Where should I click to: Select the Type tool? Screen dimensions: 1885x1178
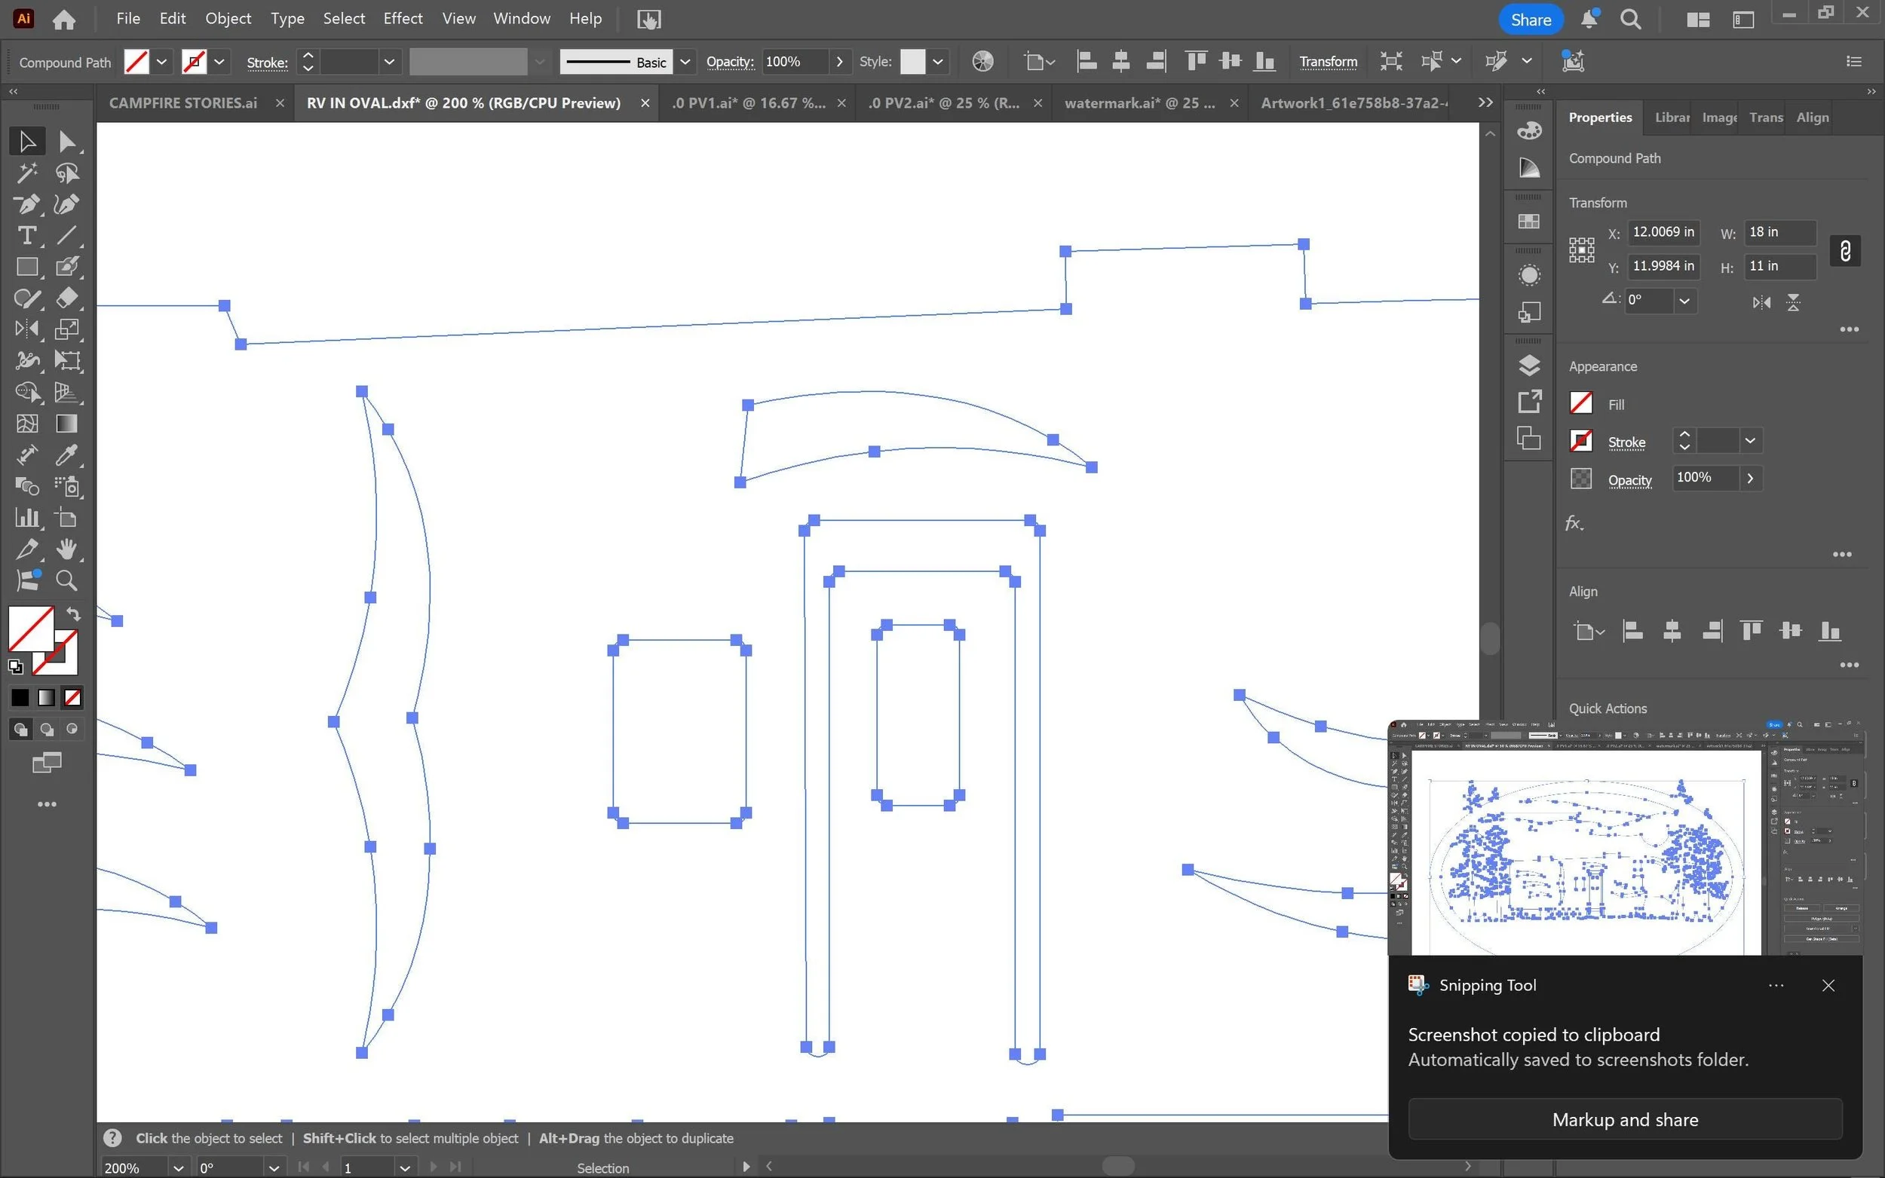tap(26, 235)
